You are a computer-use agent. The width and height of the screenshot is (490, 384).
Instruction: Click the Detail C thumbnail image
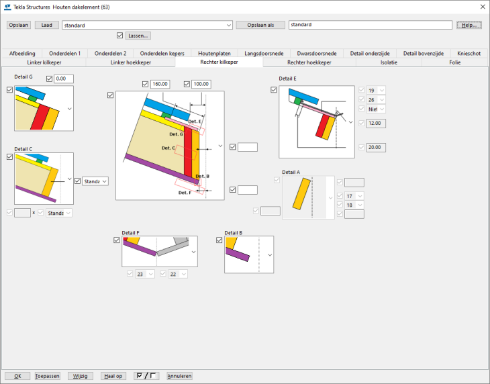(40, 178)
